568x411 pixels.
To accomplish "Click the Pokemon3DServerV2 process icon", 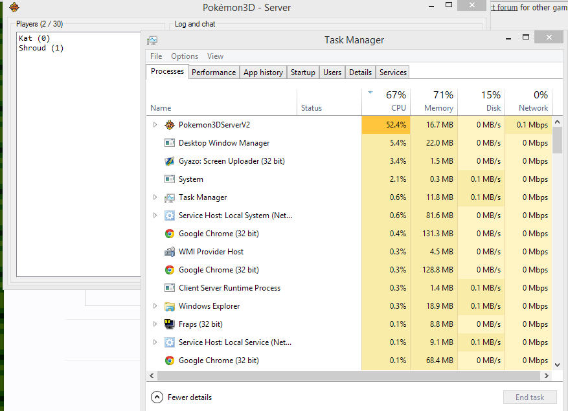I will (170, 125).
